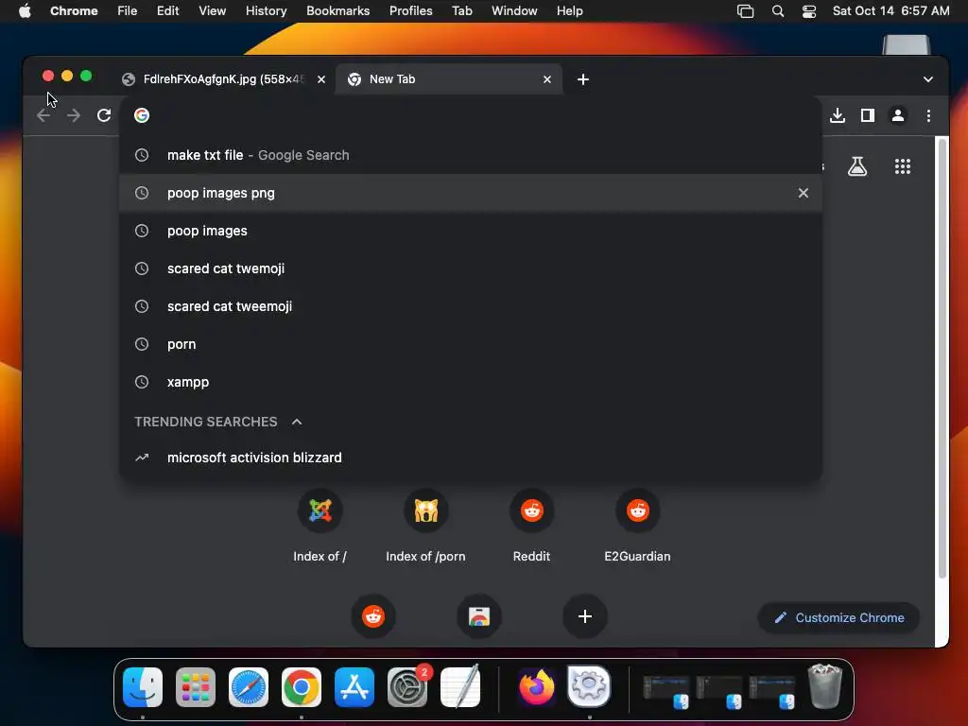
Task: Open the 'Index of /' shortcut
Action: [x=320, y=526]
